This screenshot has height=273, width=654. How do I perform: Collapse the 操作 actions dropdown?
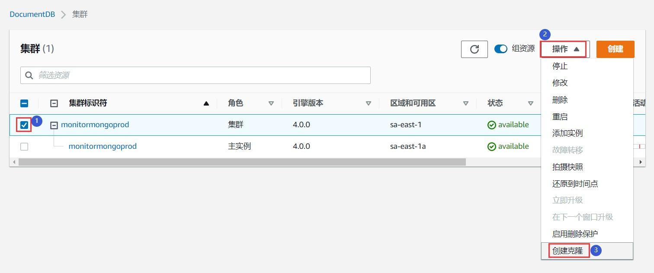[x=564, y=49]
